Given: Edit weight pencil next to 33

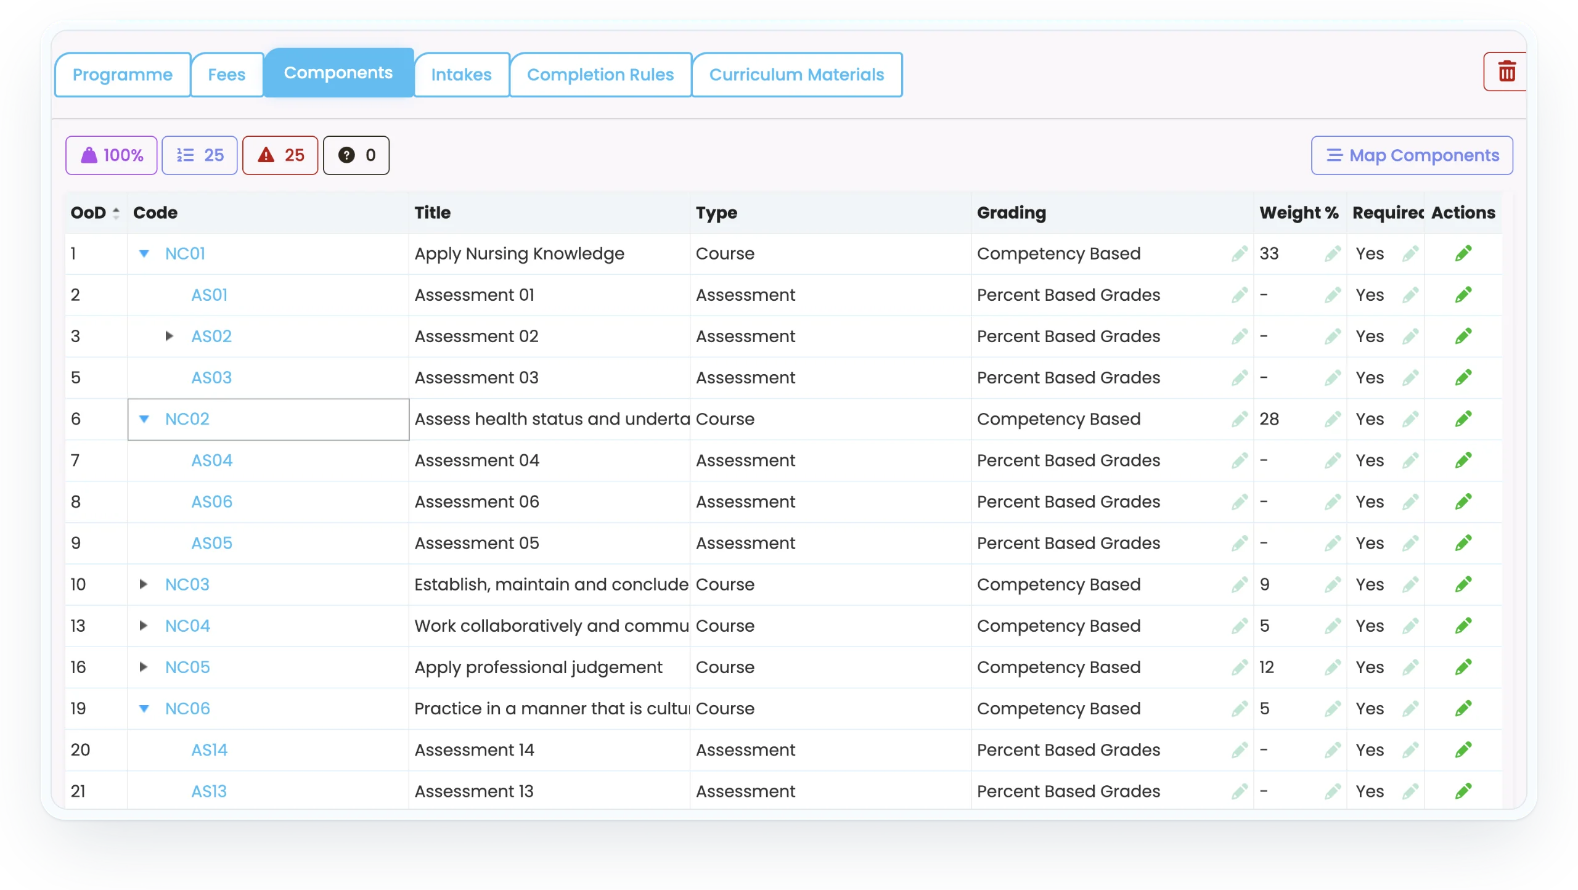Looking at the screenshot, I should pos(1333,253).
